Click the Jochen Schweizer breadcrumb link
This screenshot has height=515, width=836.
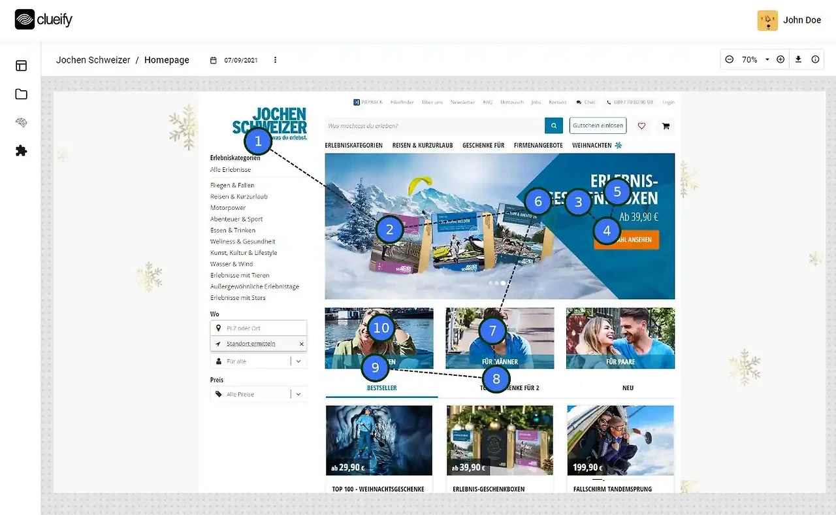point(93,59)
